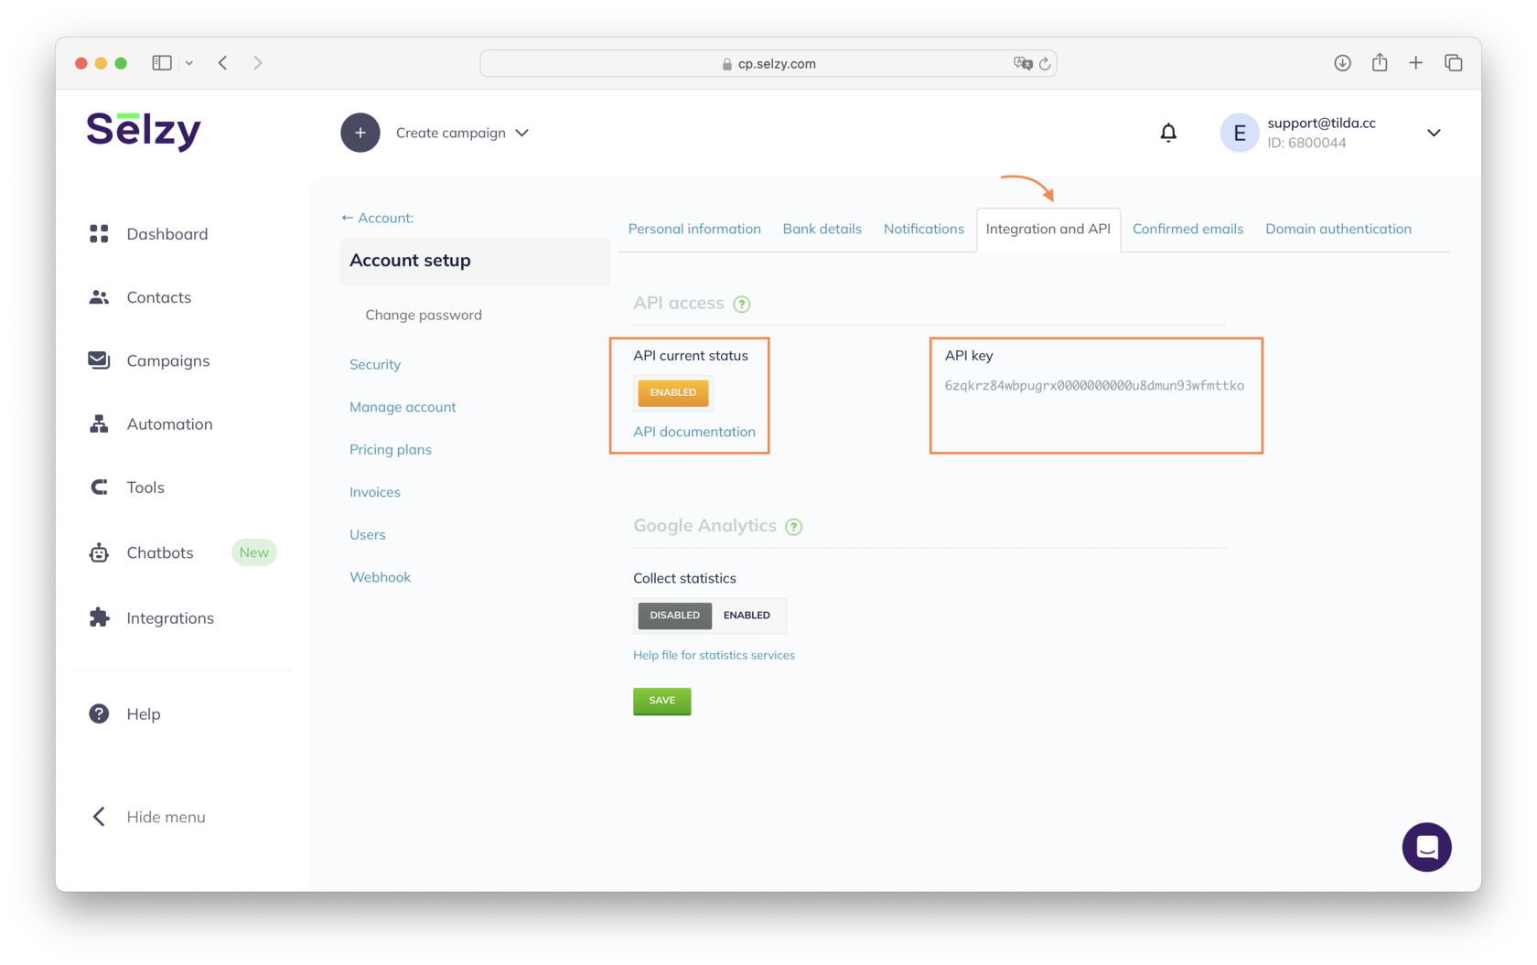Select the Chatbots robot icon
Viewport: 1537px width, 965px height.
coord(99,552)
